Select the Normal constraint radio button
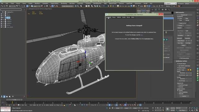The width and height of the screenshot is (199, 112). (x=184, y=20)
